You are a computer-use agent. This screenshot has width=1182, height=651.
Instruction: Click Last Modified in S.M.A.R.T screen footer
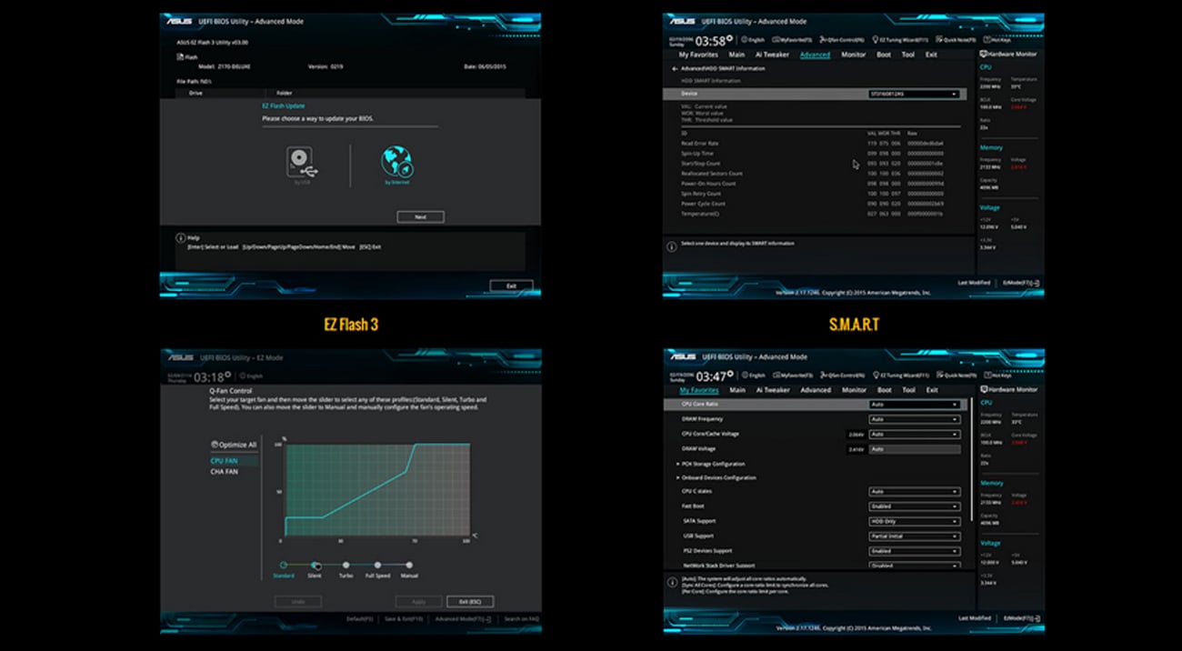[x=975, y=283]
